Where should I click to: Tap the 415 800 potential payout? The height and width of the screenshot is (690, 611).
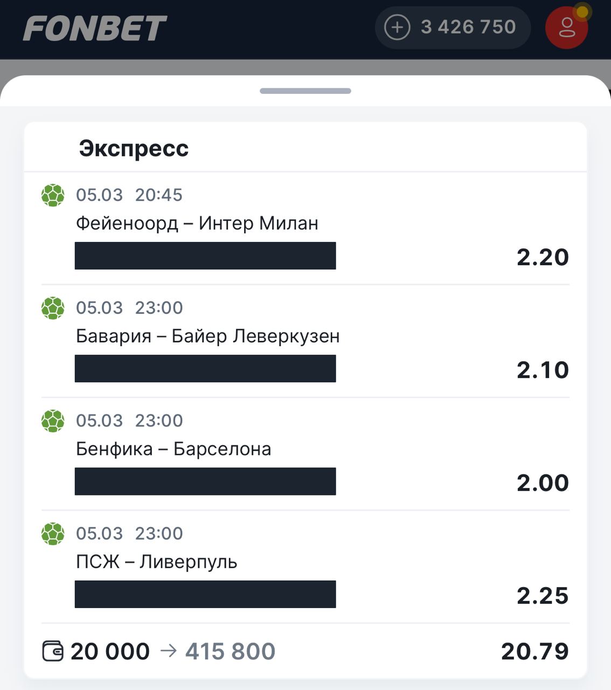pyautogui.click(x=230, y=651)
